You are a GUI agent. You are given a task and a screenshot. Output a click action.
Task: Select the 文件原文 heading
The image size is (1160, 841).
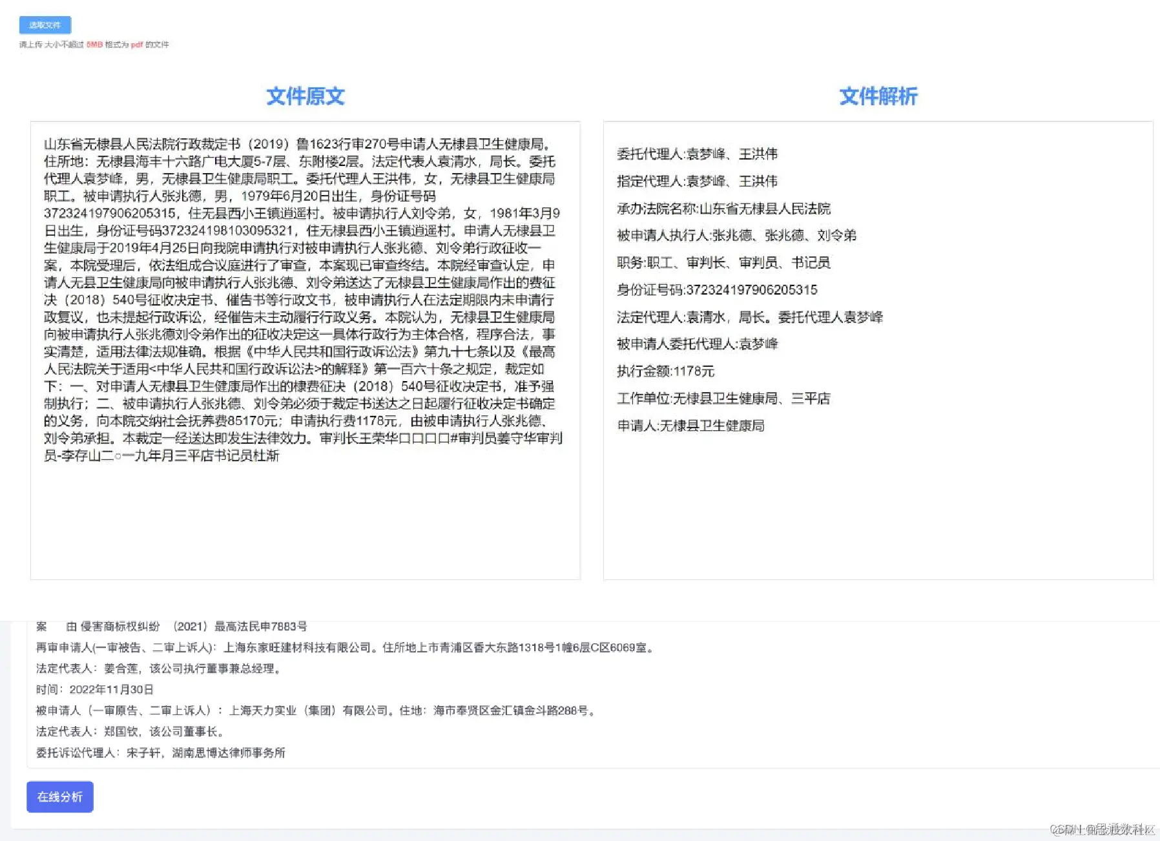pos(306,96)
